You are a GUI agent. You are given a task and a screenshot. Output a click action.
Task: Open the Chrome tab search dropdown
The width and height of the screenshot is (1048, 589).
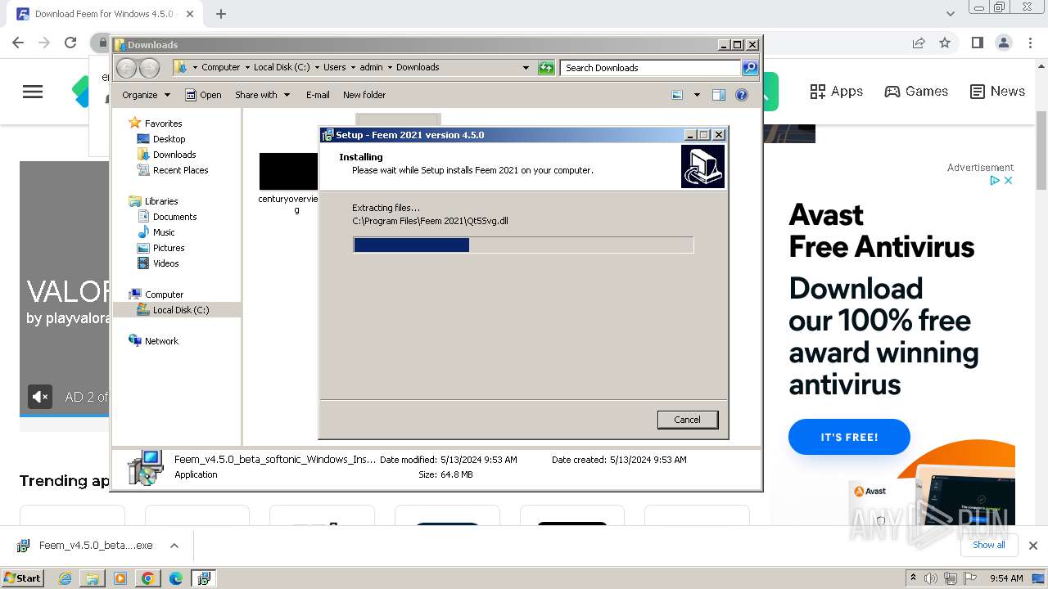coord(950,14)
